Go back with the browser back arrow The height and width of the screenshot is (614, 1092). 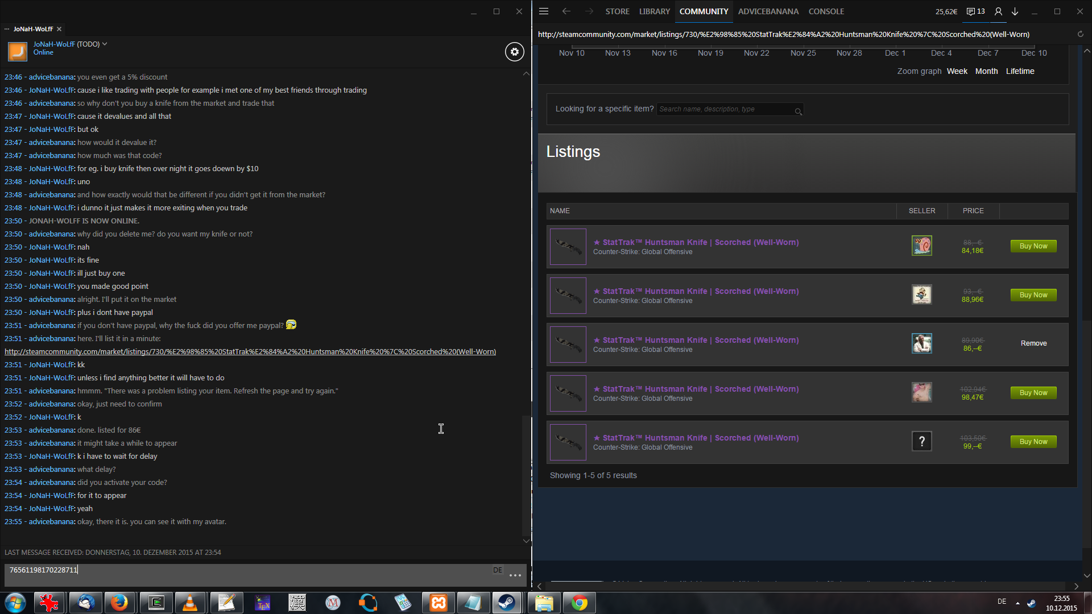566,11
